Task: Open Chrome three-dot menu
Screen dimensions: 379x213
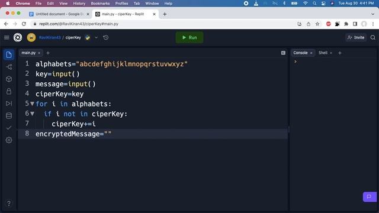Action: tap(373, 24)
